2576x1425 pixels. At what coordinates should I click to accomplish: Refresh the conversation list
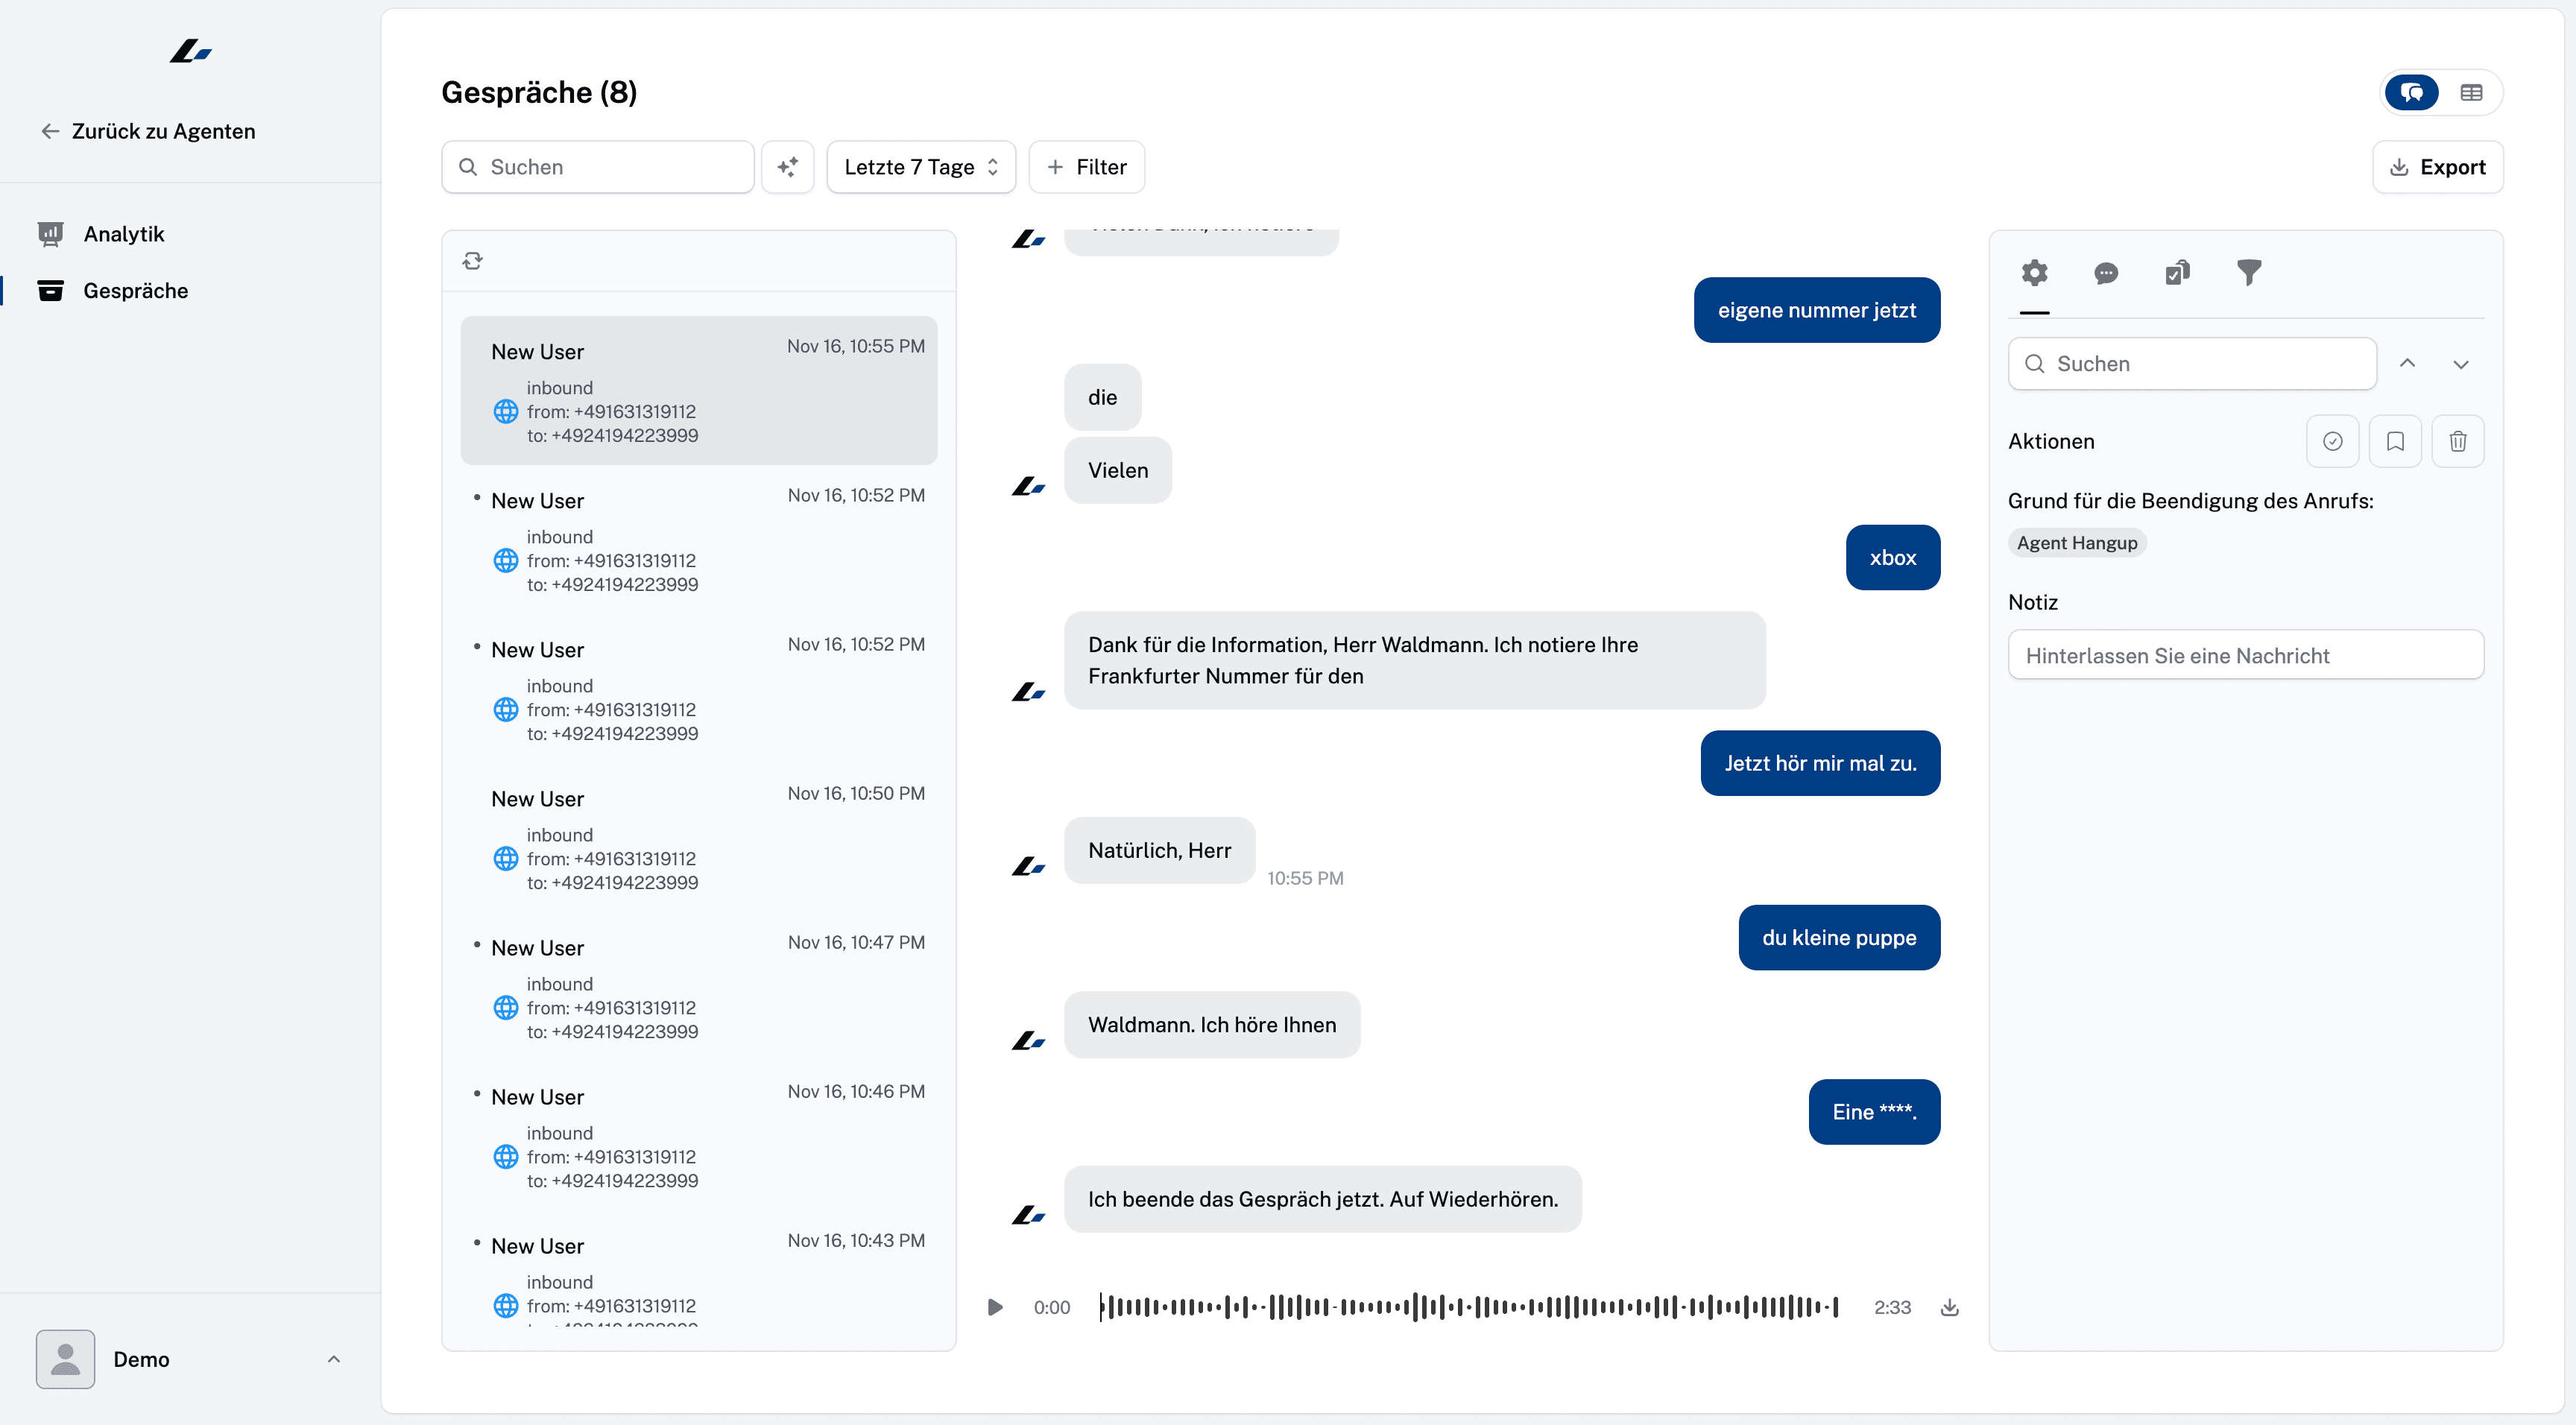pyautogui.click(x=473, y=261)
